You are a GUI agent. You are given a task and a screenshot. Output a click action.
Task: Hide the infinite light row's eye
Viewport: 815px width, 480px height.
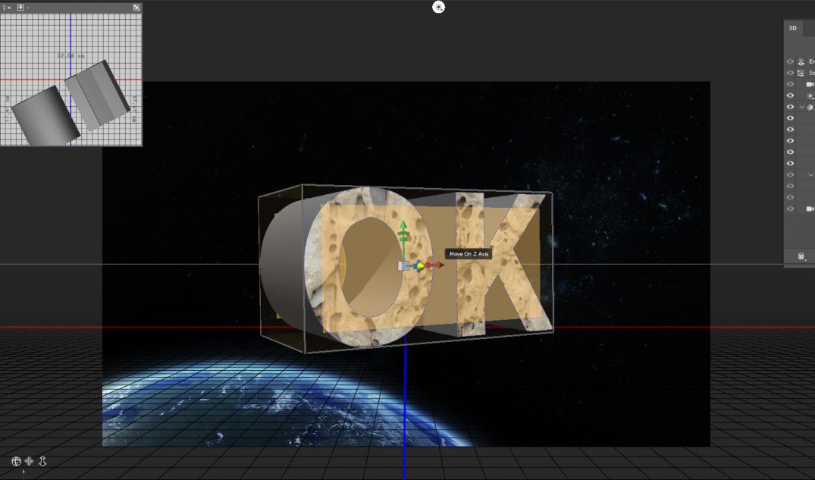[790, 96]
